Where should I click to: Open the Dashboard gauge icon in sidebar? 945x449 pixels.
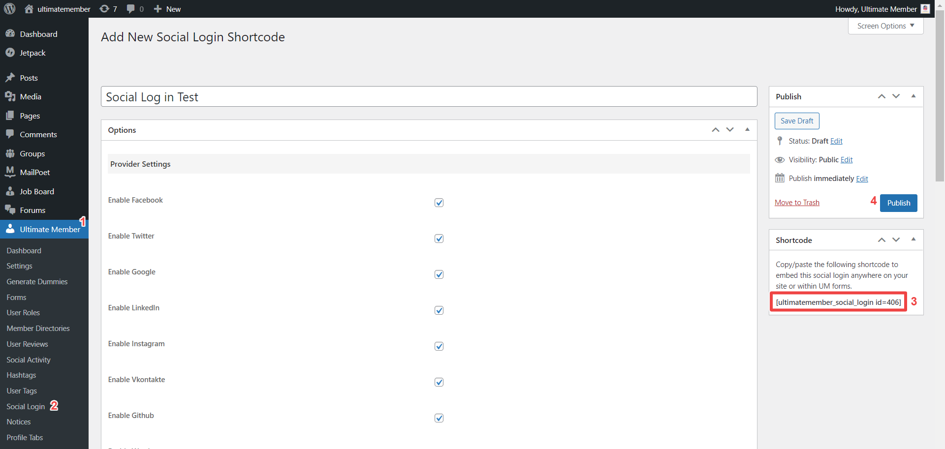[10, 34]
